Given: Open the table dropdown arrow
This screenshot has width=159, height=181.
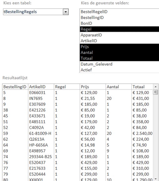Looking at the screenshot, I should 66,12.
